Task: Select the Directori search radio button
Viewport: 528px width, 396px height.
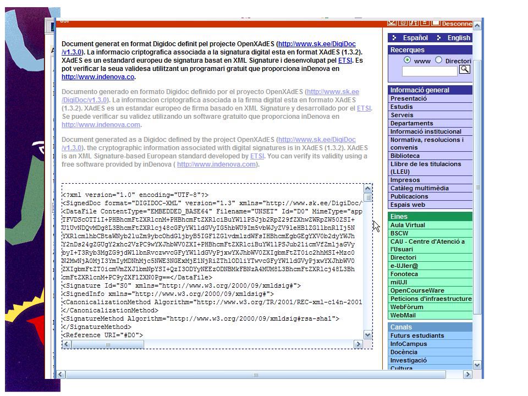Action: pos(438,60)
